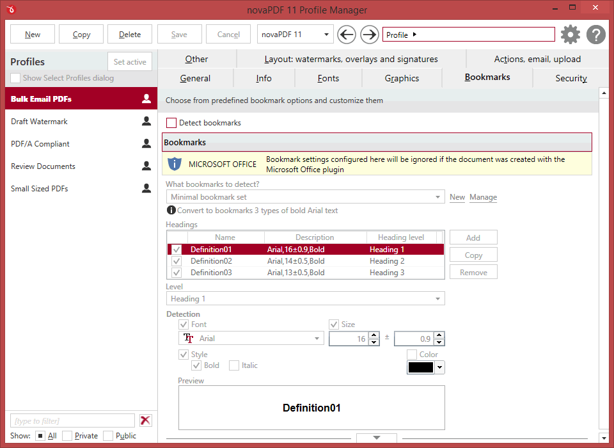
Task: Click the info icon before Convert to bookmarks
Action: pyautogui.click(x=171, y=210)
